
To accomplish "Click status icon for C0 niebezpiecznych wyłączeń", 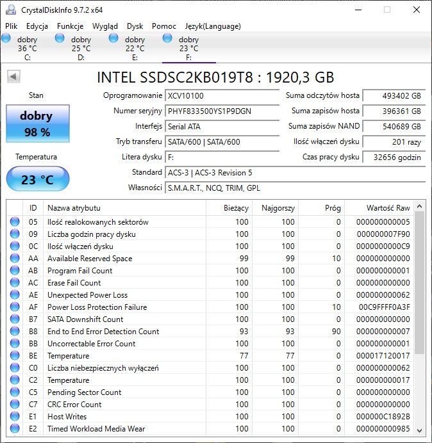I will [15, 367].
